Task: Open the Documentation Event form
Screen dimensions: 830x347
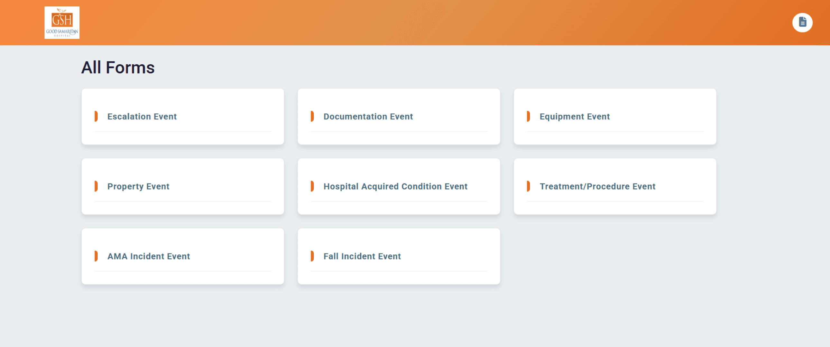Action: tap(368, 117)
